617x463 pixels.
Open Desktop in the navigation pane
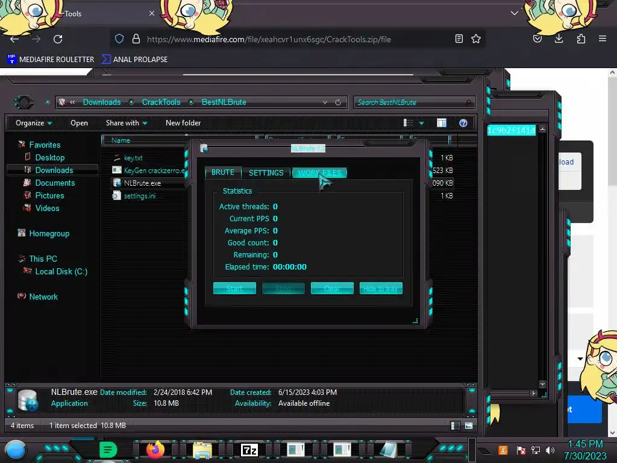[49, 157]
